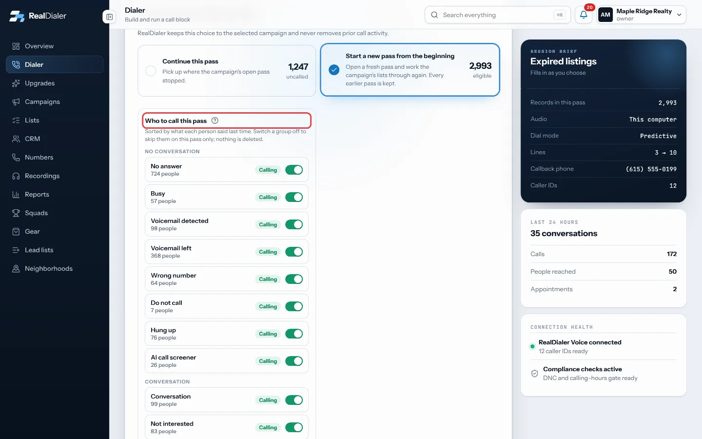The width and height of the screenshot is (702, 439).
Task: Select Start a new pass from the beginning
Action: (410, 70)
